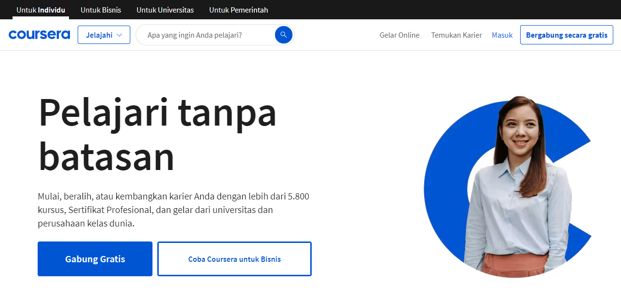The height and width of the screenshot is (298, 621).
Task: Click the Masuk login link
Action: click(x=502, y=35)
